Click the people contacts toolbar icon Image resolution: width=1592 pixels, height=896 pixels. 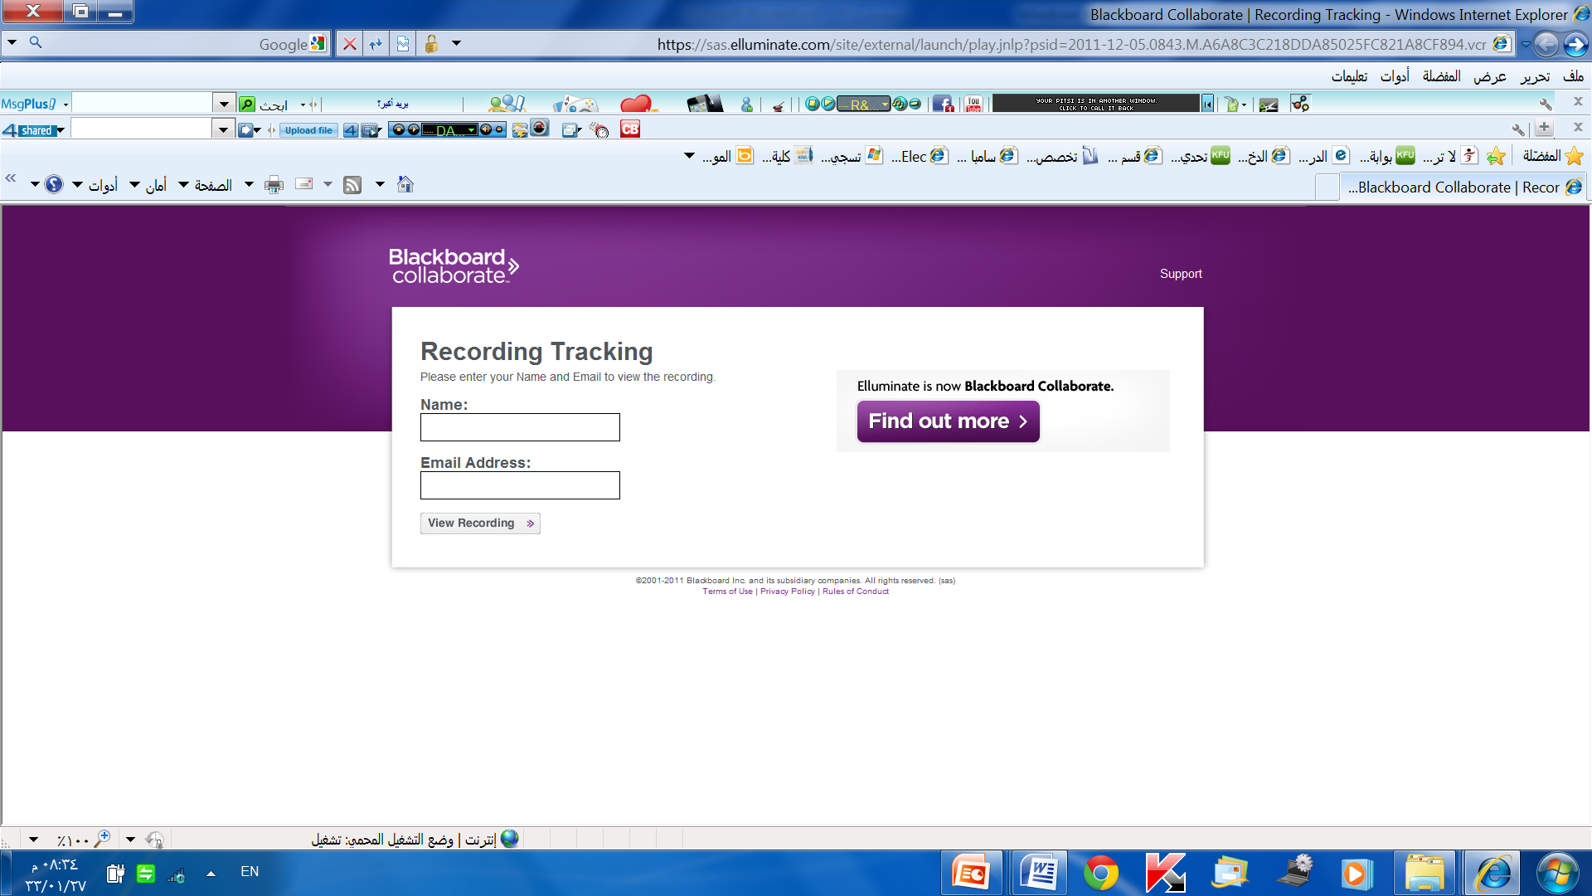tap(507, 104)
